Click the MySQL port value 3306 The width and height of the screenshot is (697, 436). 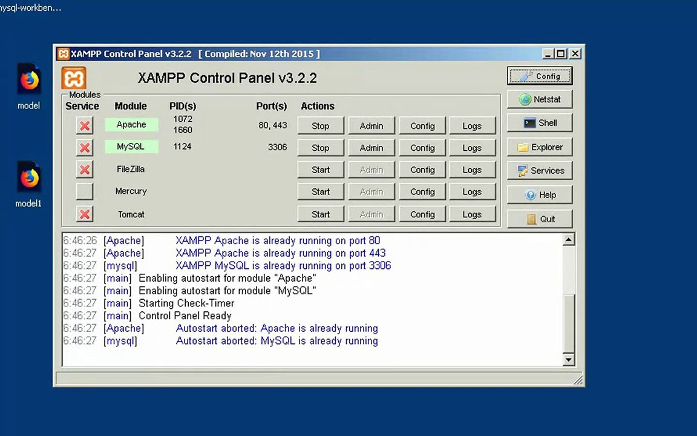click(x=277, y=147)
